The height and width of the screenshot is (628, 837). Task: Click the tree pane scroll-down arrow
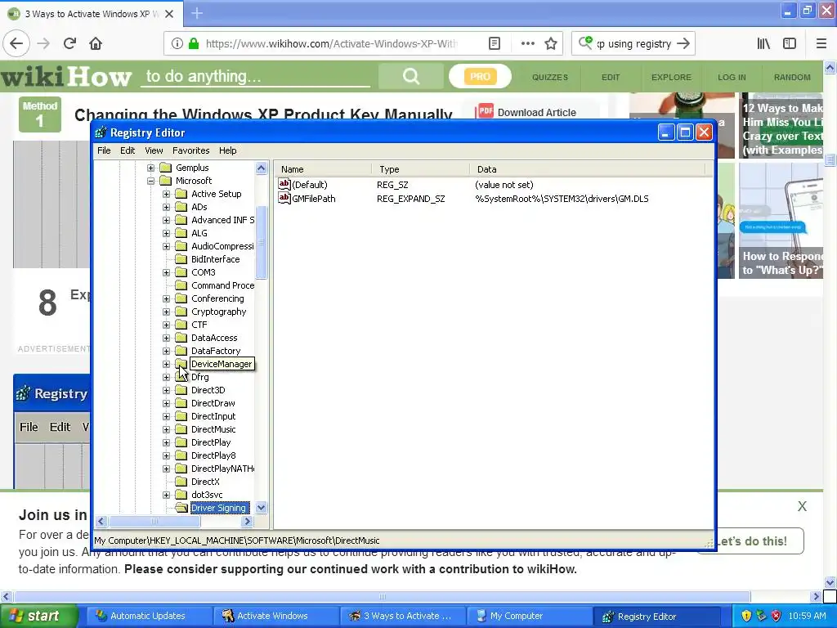[x=261, y=508]
